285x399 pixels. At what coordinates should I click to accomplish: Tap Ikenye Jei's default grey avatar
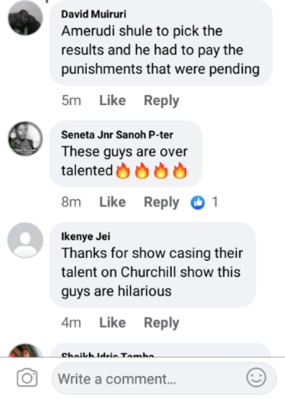click(x=25, y=240)
